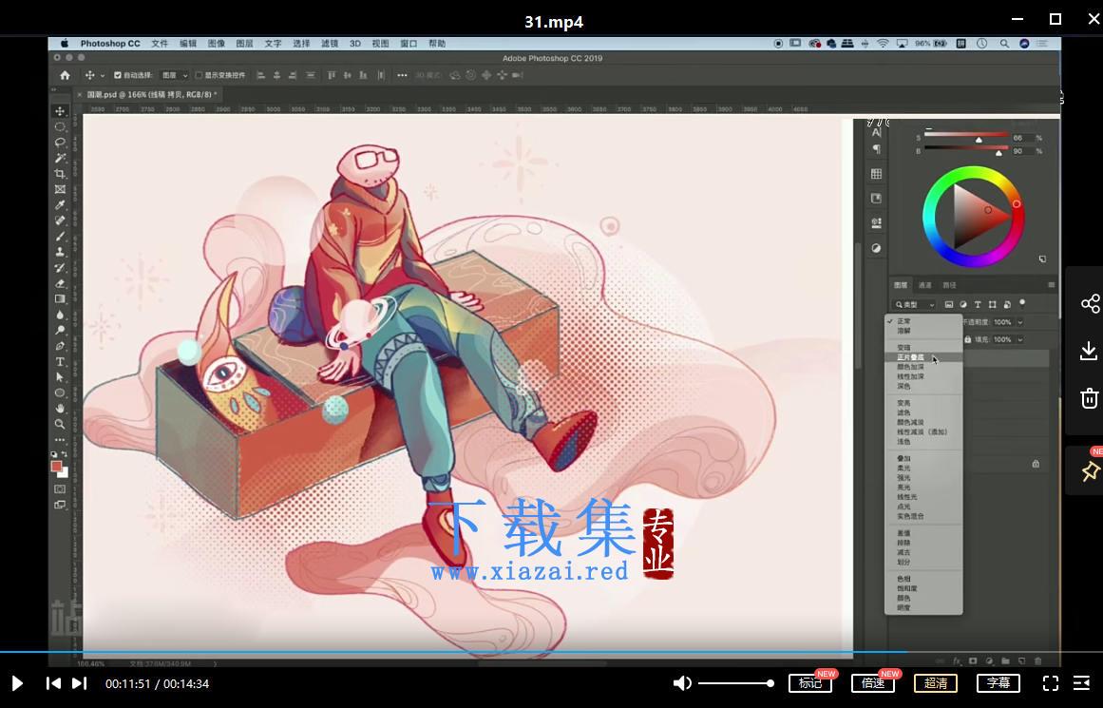
Task: Click the 超清 quality button
Action: pos(936,682)
